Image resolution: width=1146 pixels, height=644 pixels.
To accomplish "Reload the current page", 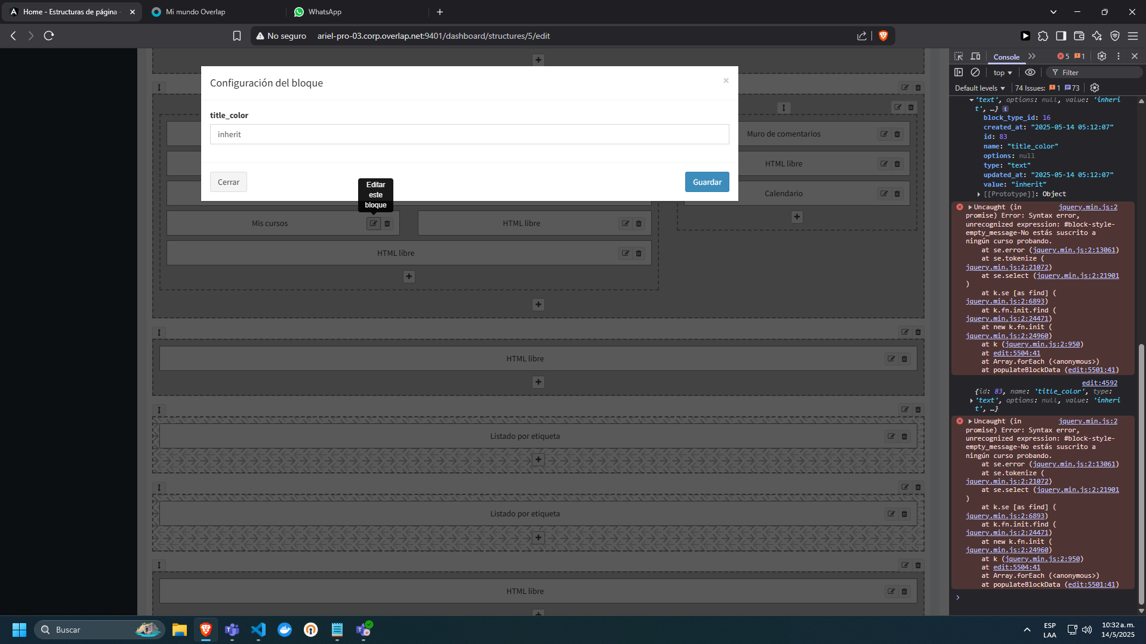I will (49, 36).
